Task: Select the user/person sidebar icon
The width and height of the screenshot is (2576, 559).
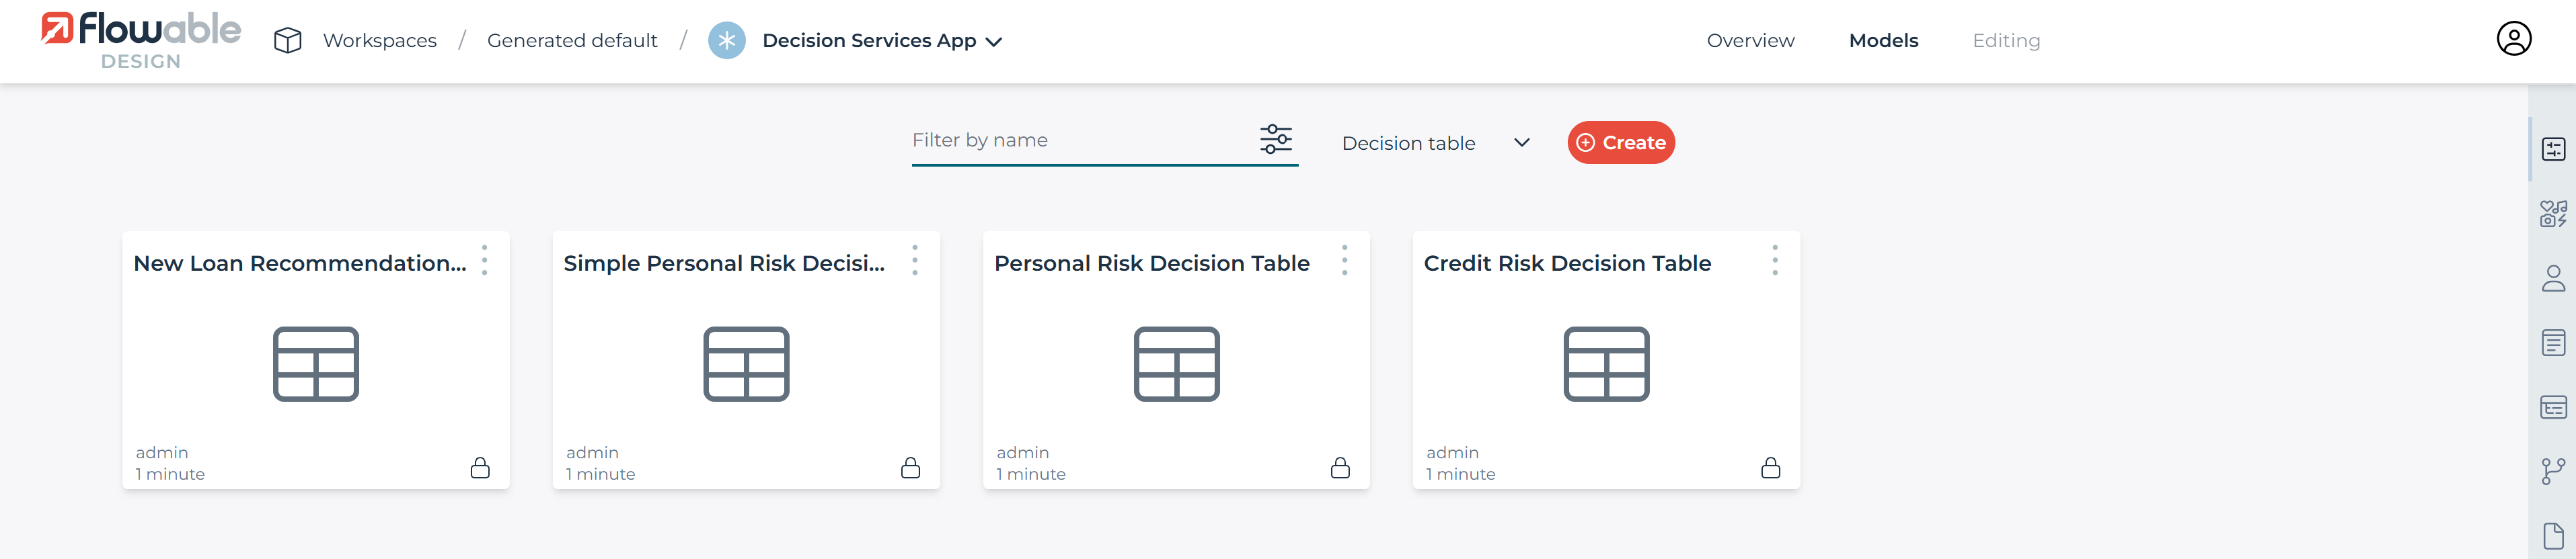Action: click(2553, 279)
